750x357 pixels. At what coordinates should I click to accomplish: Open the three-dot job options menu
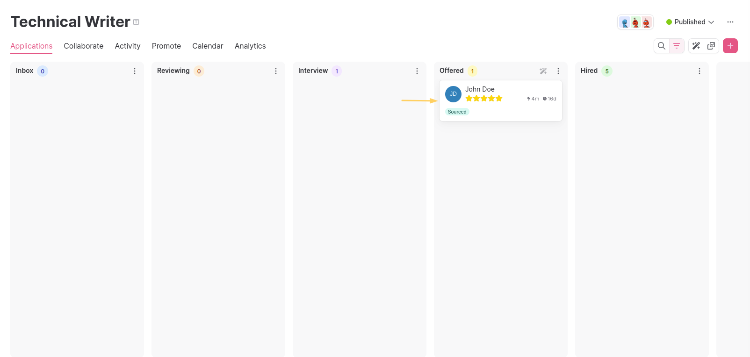730,22
